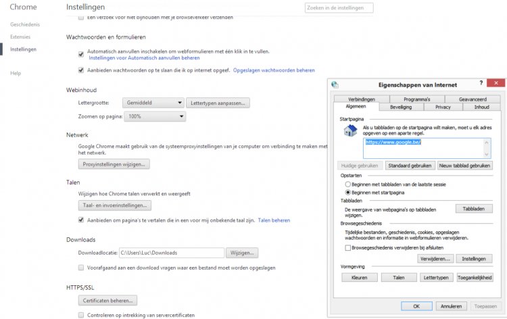Image resolution: width=507 pixels, height=319 pixels.
Task: Expand the Zoomen op pagina 100% dropdown
Action: (x=155, y=117)
